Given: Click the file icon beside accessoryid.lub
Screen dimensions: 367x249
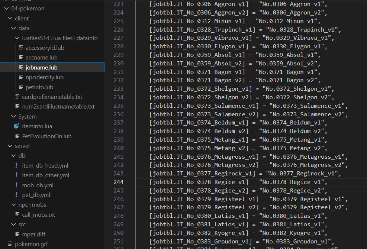Looking at the screenshot, I should coord(21,48).
